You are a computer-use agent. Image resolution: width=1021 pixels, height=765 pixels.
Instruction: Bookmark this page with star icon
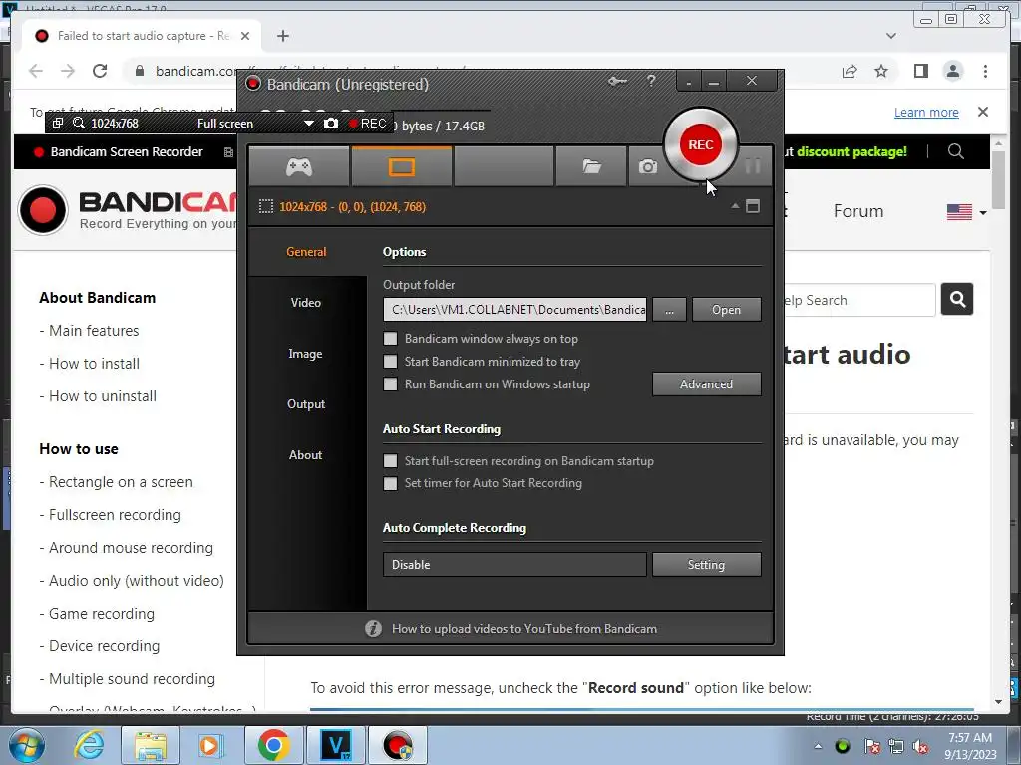coord(881,71)
